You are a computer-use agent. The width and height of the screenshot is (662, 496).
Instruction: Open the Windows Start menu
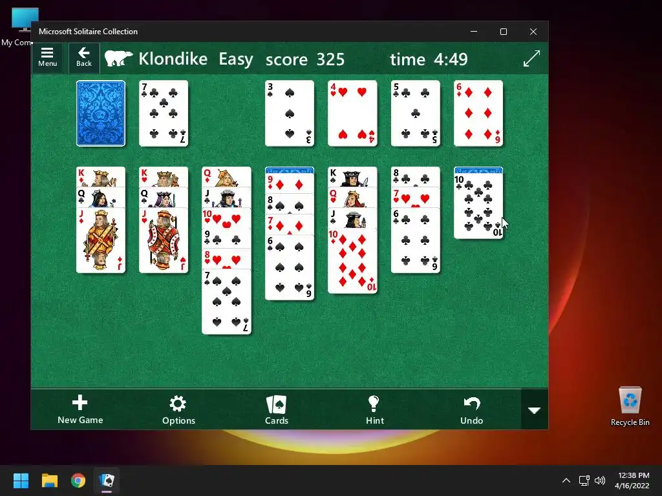click(x=21, y=480)
